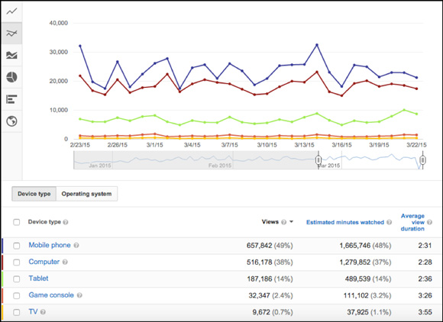The width and height of the screenshot is (443, 322).
Task: Switch to stacked area chart view
Action: [x=11, y=55]
